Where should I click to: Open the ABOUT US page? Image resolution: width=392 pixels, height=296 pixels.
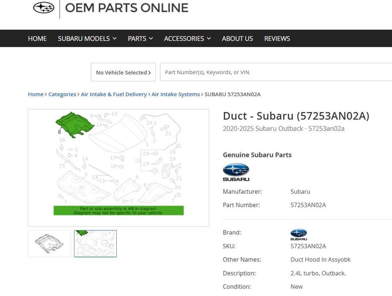237,38
